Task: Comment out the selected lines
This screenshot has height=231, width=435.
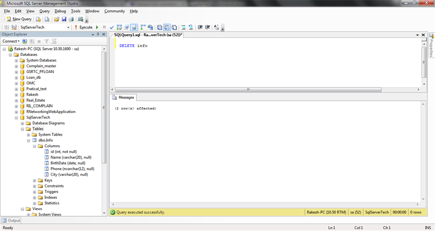Action: tap(184, 27)
